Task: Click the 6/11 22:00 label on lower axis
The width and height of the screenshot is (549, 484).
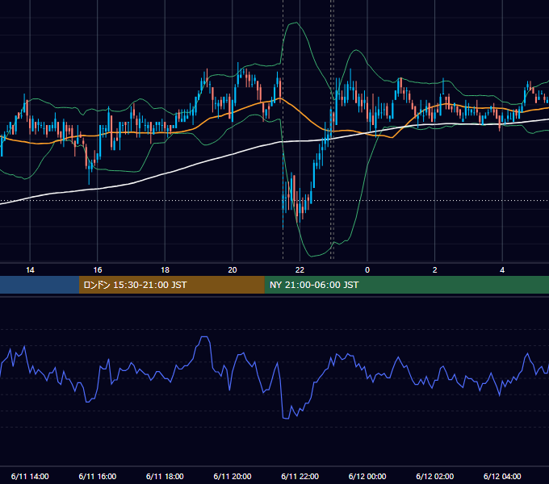Action: click(x=300, y=476)
